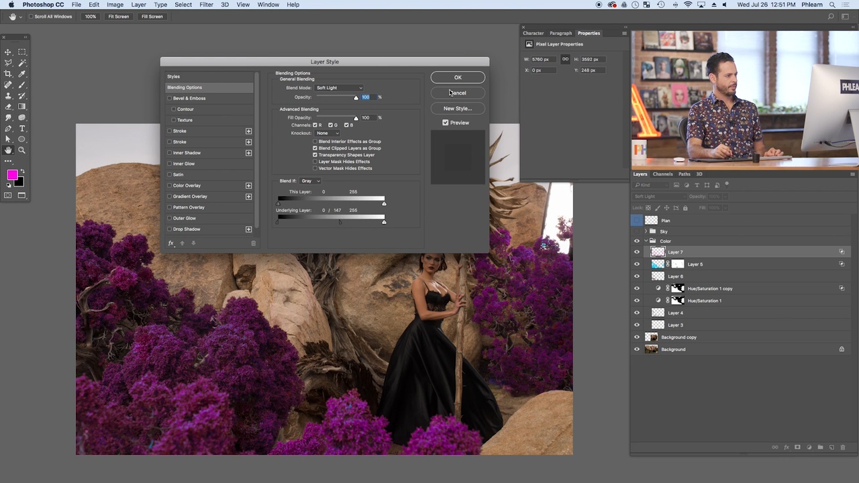Select the Magic Wand tool
Image resolution: width=859 pixels, height=483 pixels.
(x=21, y=63)
